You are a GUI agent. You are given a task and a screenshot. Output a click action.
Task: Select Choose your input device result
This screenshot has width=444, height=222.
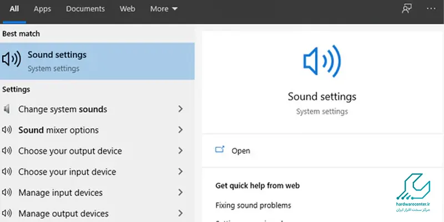tap(67, 172)
